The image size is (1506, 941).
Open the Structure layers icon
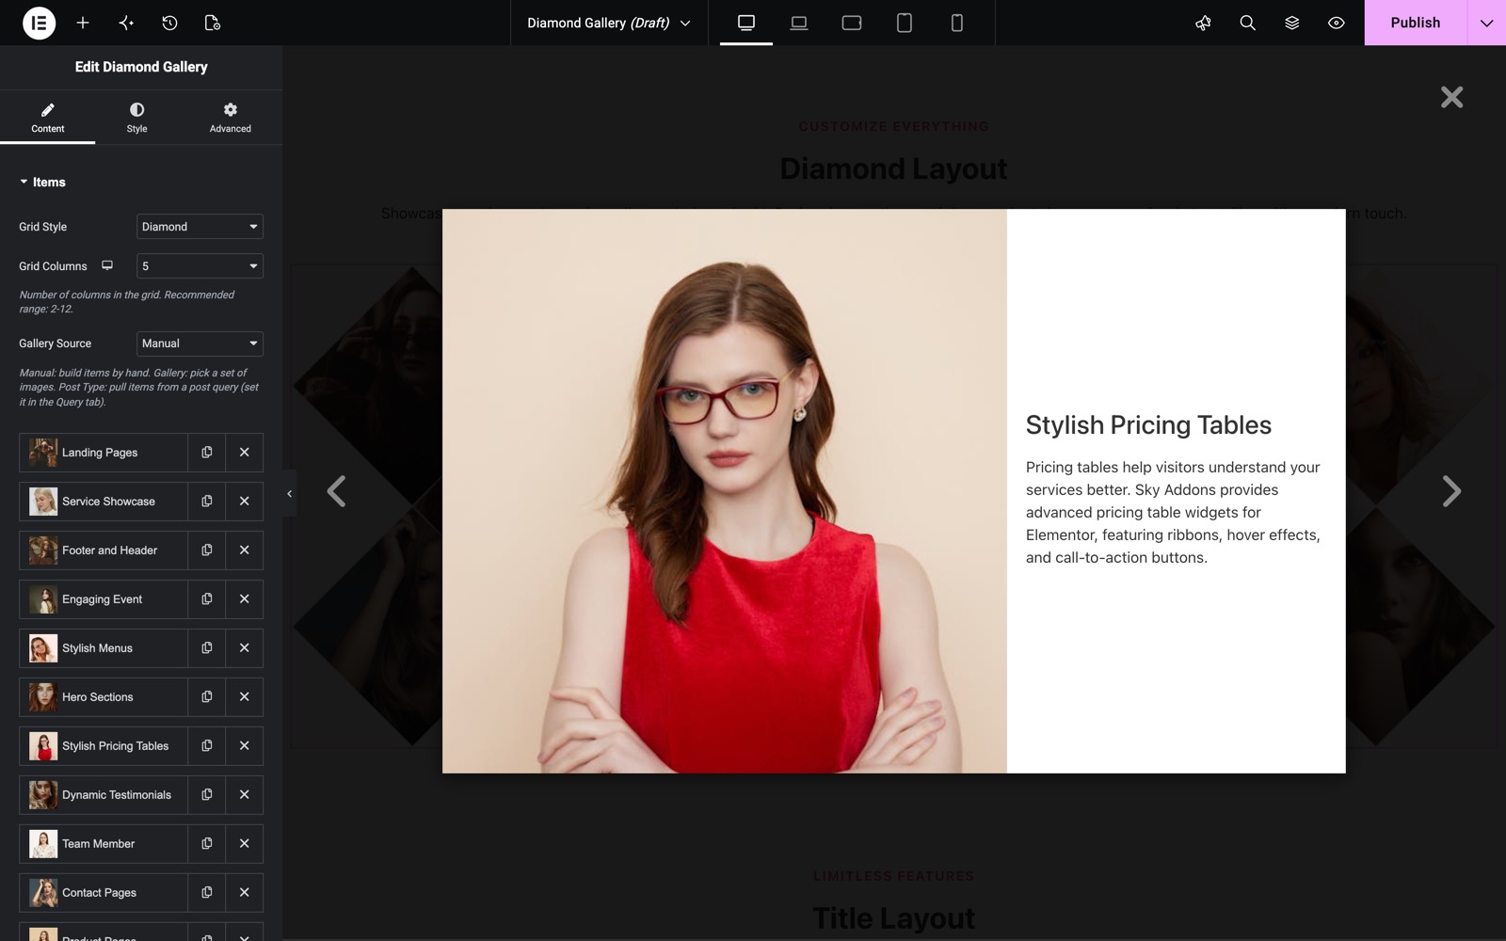pos(1291,23)
